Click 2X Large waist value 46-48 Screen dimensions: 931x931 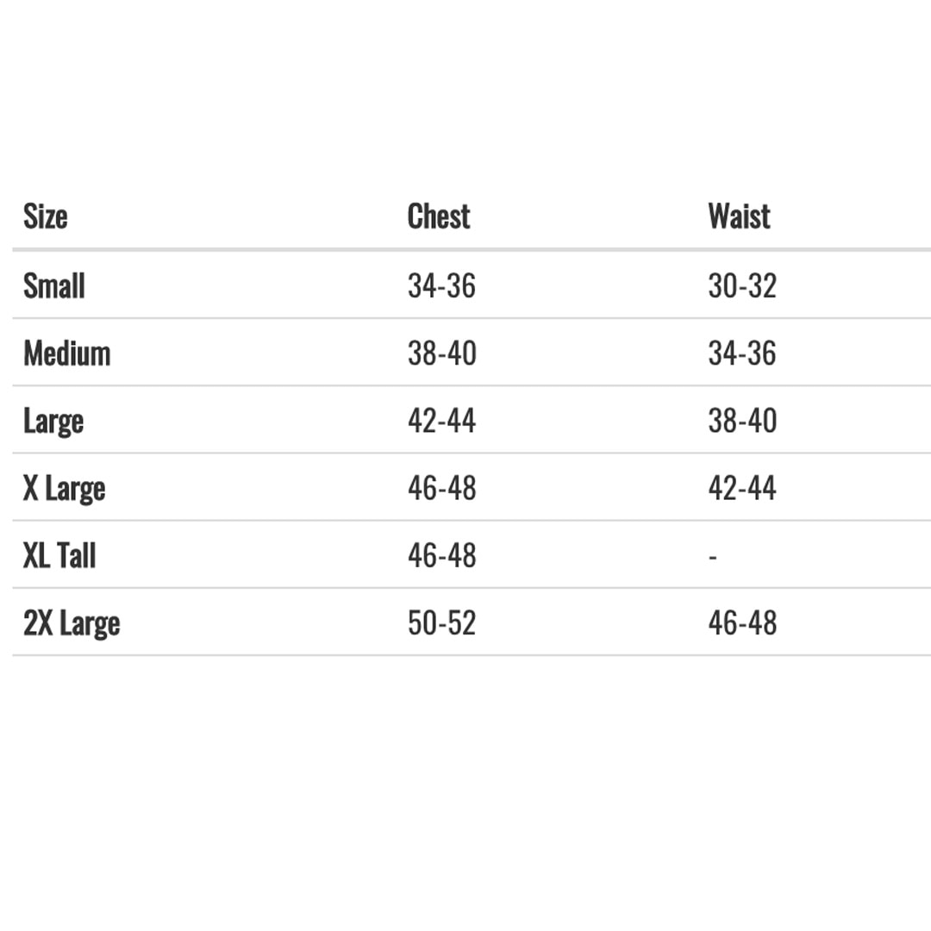[742, 623]
